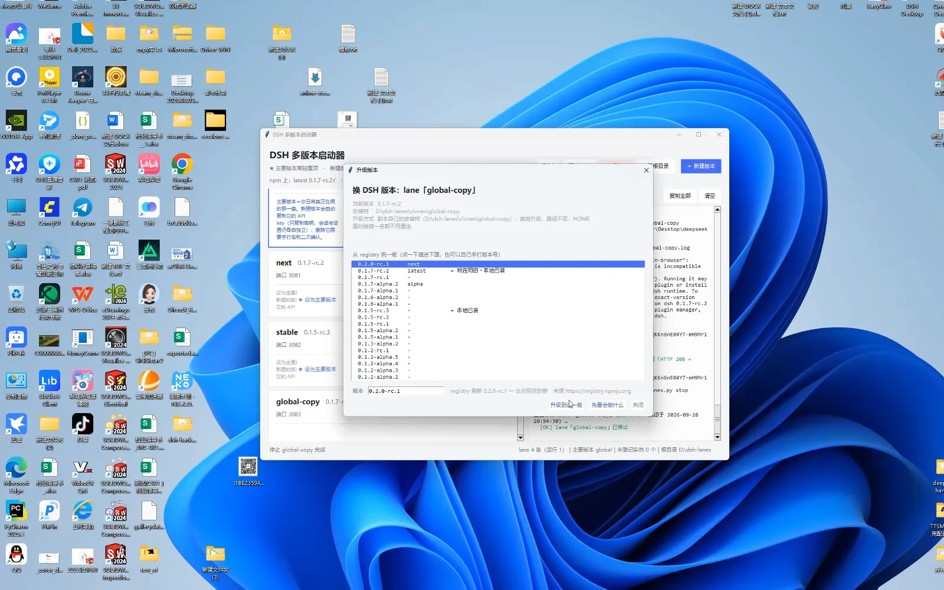Select version 0.1.2-alpha.5 in the list
944x590 pixels.
498,357
